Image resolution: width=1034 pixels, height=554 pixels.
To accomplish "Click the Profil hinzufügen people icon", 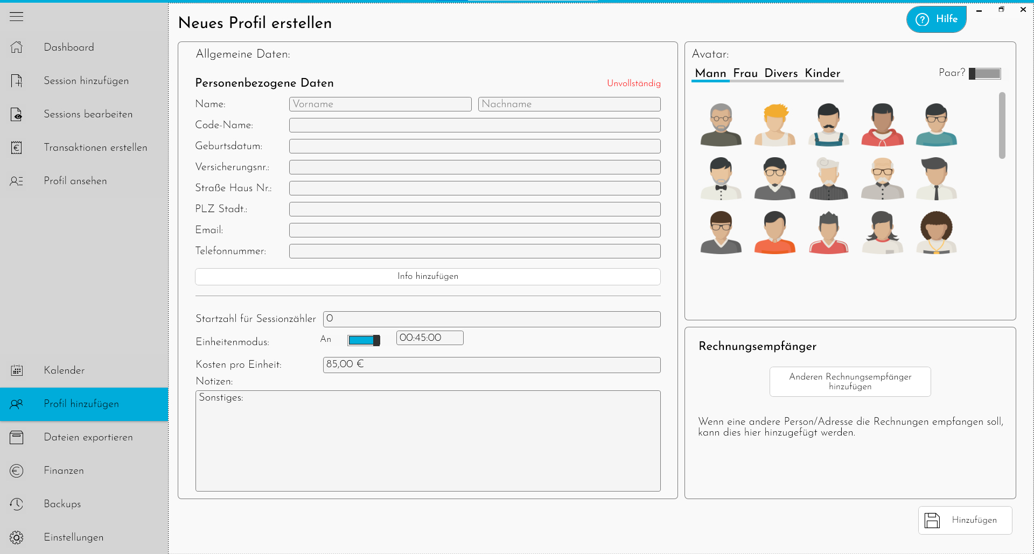I will tap(17, 404).
